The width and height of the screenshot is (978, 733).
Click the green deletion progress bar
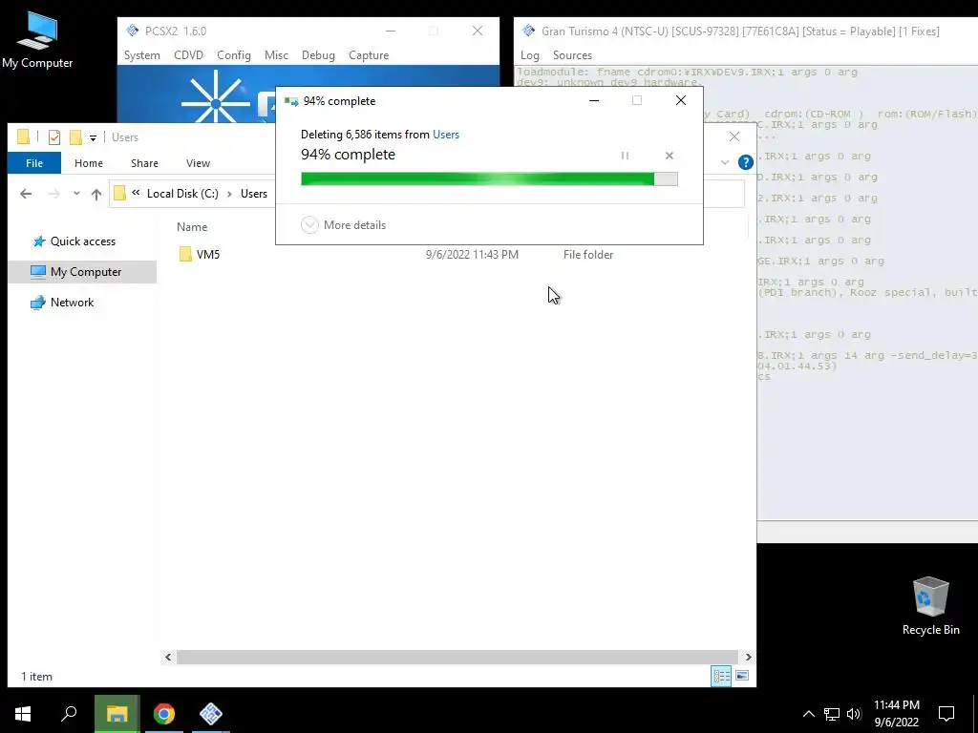(x=489, y=179)
